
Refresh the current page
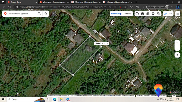point(10,7)
